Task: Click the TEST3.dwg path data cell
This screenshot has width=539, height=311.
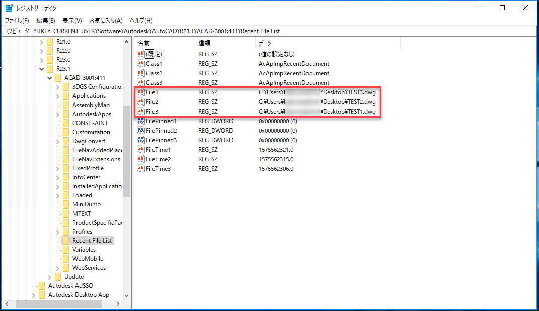Action: click(x=317, y=92)
